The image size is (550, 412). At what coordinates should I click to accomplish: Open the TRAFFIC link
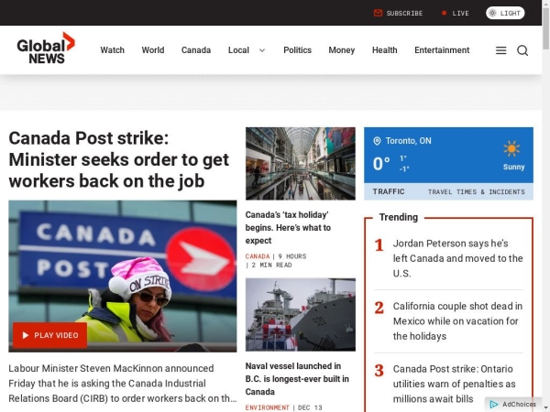click(x=389, y=191)
